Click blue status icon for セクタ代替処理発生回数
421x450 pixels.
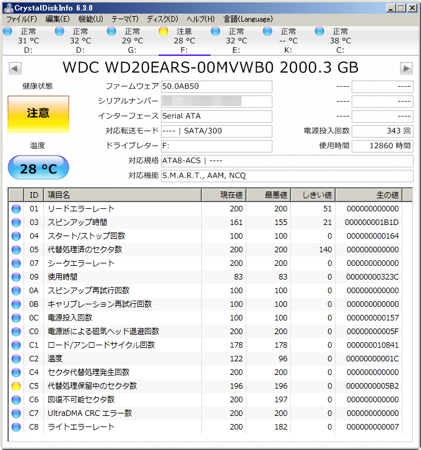[16, 373]
